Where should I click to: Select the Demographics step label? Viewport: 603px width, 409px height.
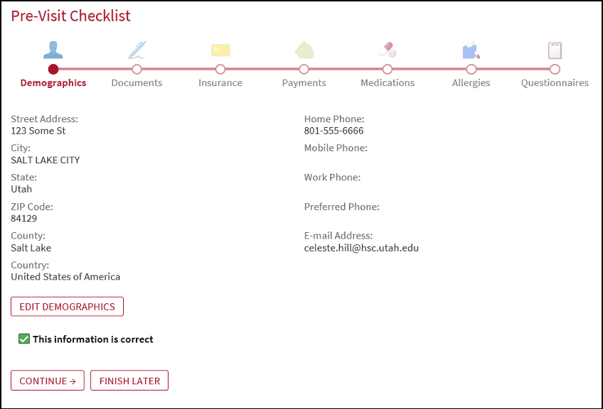pos(53,82)
